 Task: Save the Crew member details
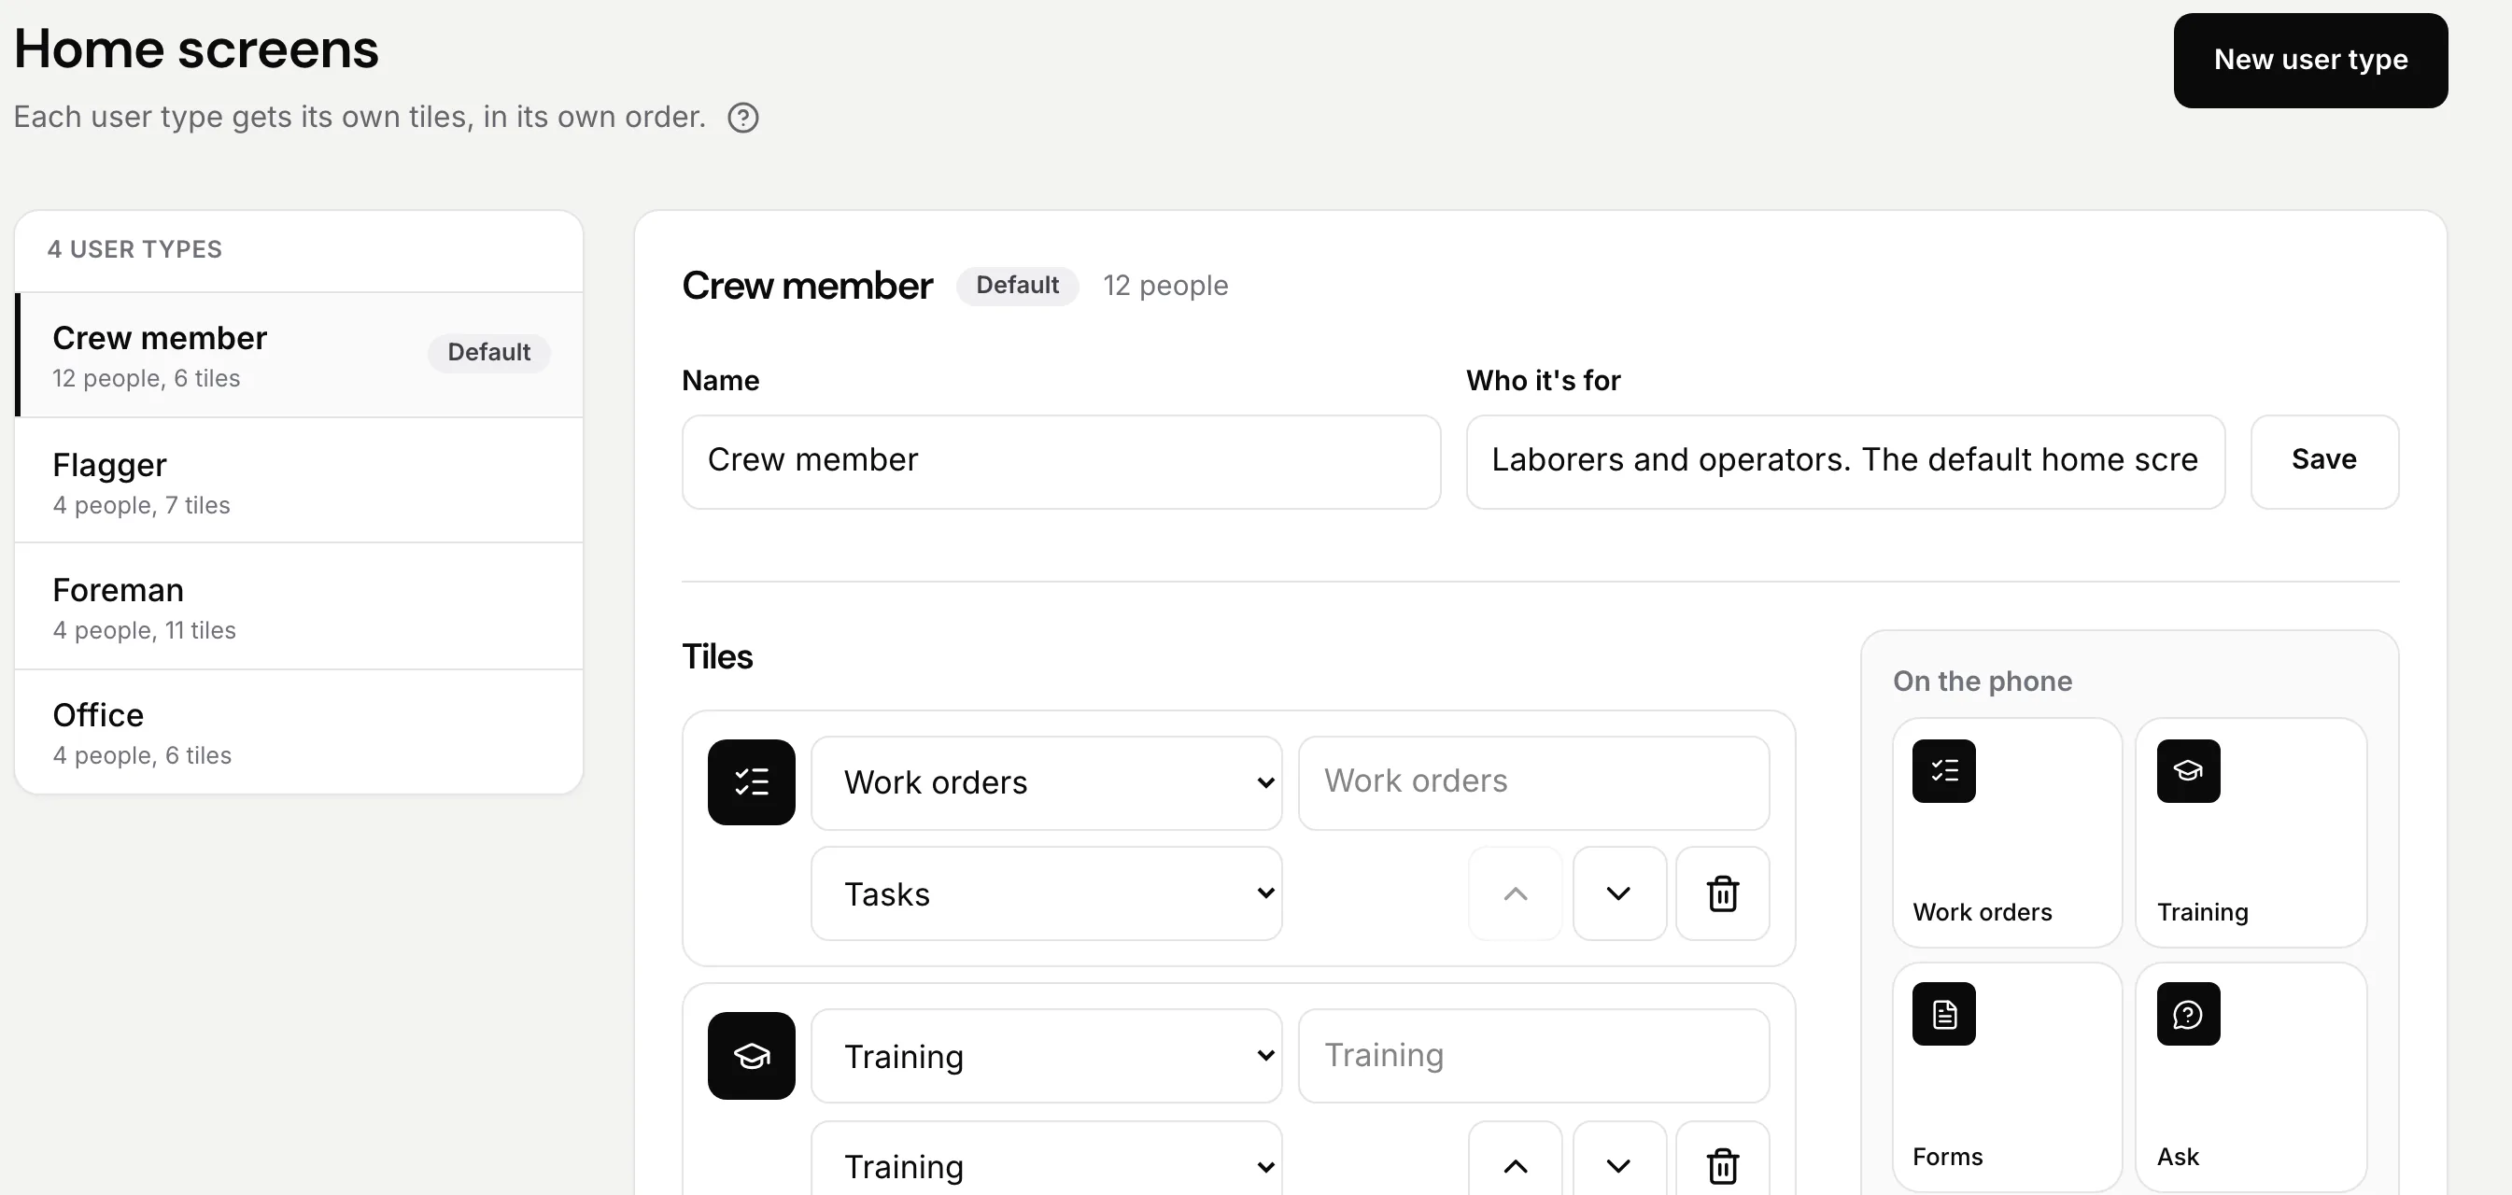(2323, 461)
